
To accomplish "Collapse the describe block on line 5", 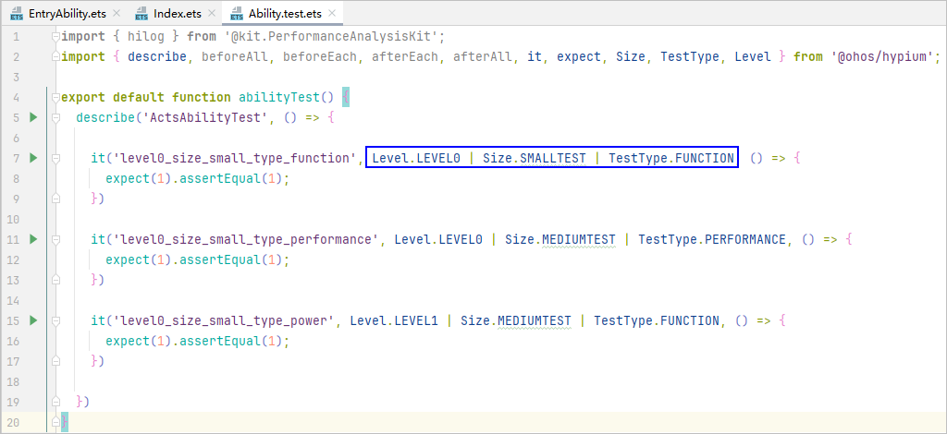I will click(56, 118).
